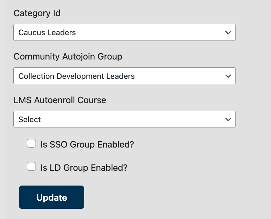This screenshot has width=271, height=219.
Task: Click the "Select" placeholder in the course field
Action: click(30, 120)
